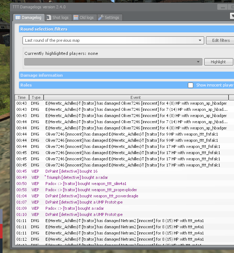The image size is (234, 253).
Task: Sort the log by Time column header
Action: pyautogui.click(x=21, y=97)
